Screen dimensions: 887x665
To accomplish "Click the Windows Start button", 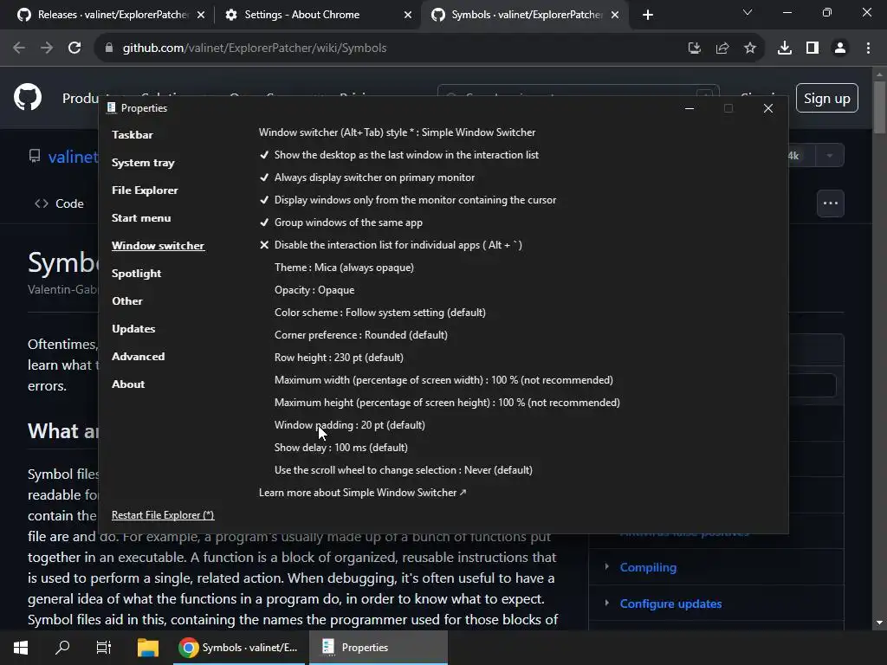I will pyautogui.click(x=21, y=648).
